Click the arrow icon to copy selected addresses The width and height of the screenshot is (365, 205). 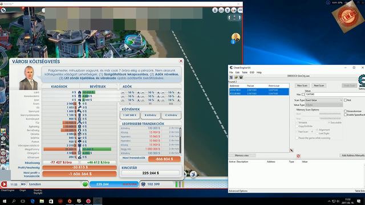(291, 150)
